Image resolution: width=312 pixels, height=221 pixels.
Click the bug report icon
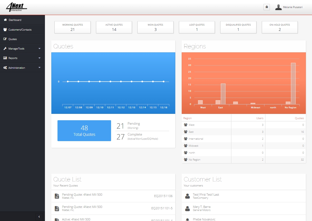267,7
